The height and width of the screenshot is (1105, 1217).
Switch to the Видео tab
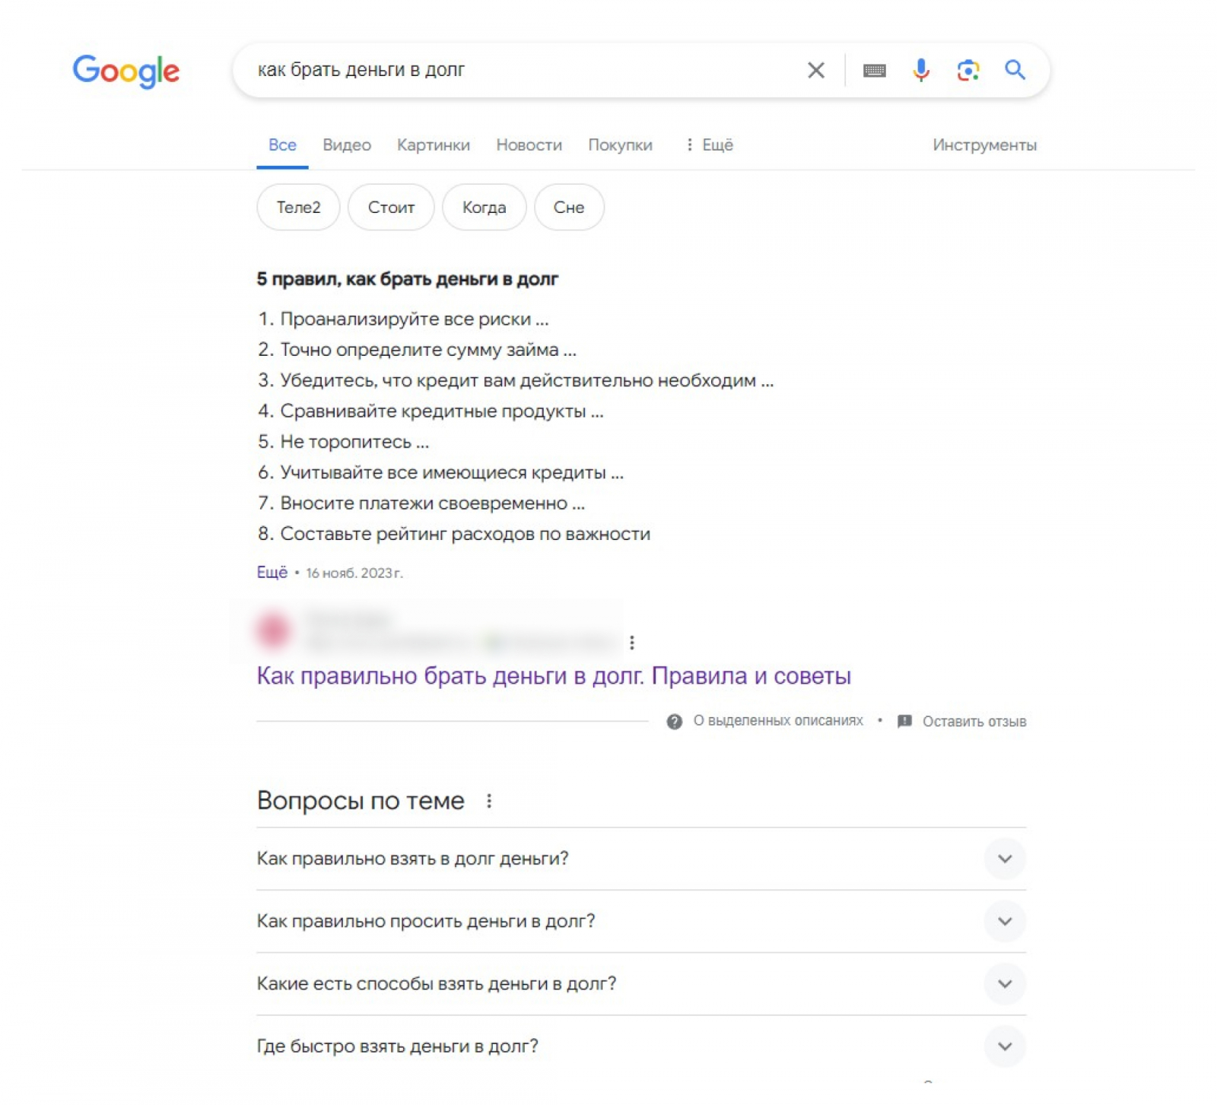point(347,145)
